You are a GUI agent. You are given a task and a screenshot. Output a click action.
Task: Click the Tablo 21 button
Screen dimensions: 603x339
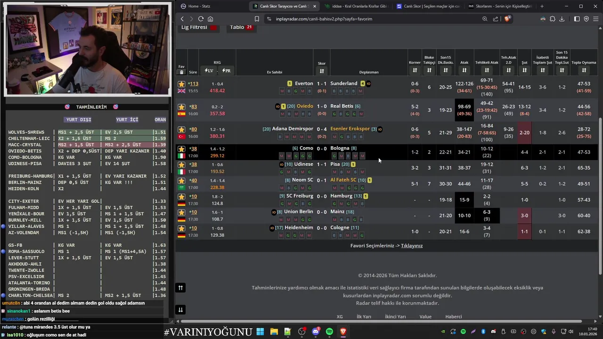242,27
